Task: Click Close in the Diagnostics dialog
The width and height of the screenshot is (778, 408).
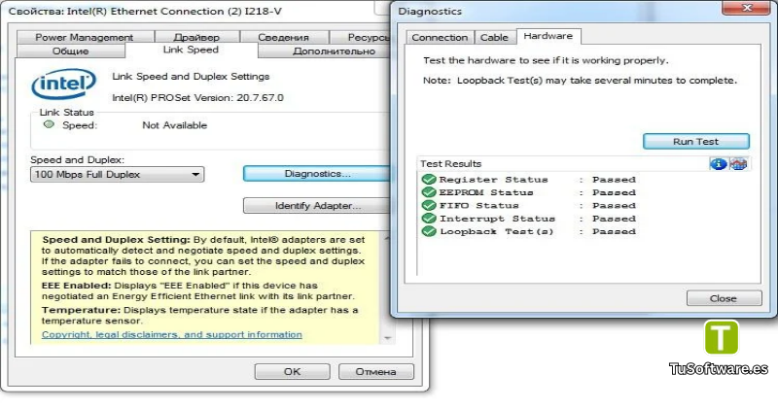Action: pyautogui.click(x=724, y=298)
